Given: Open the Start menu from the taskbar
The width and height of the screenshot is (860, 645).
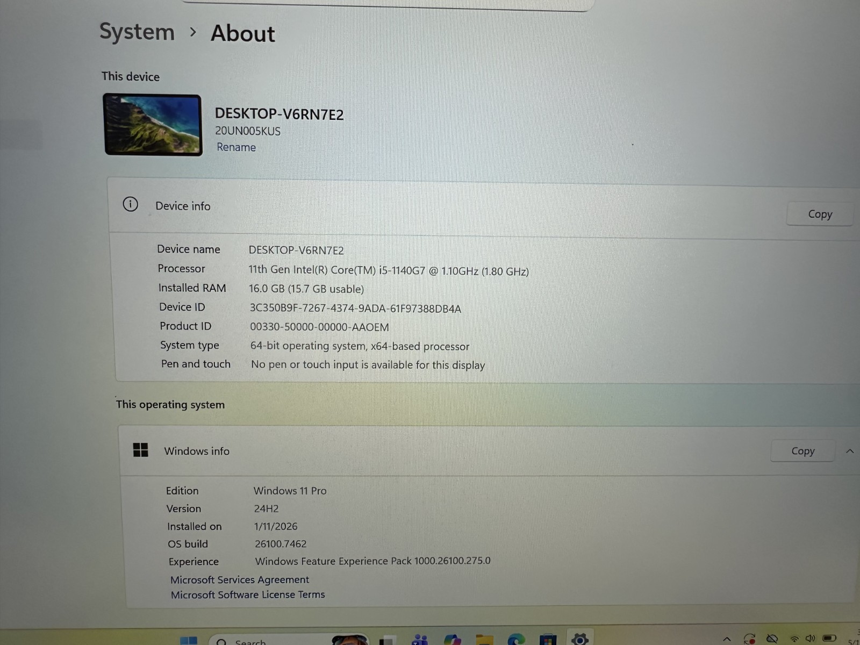Looking at the screenshot, I should tap(189, 640).
